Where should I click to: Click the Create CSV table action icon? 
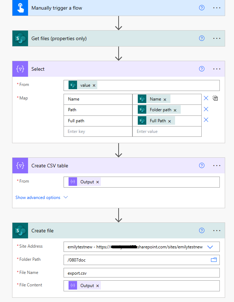[20, 165]
